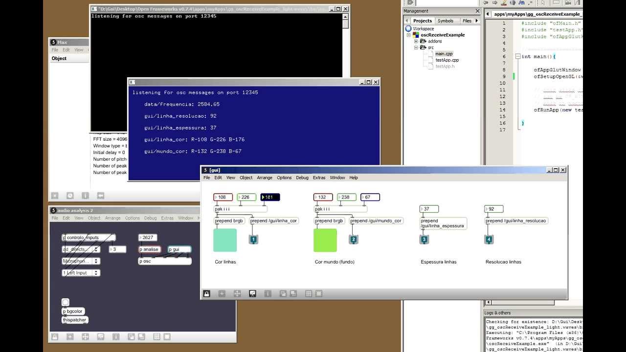
Task: Select main.cpp in project tree
Action: point(444,54)
